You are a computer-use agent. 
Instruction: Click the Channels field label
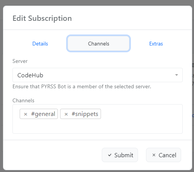[23, 100]
